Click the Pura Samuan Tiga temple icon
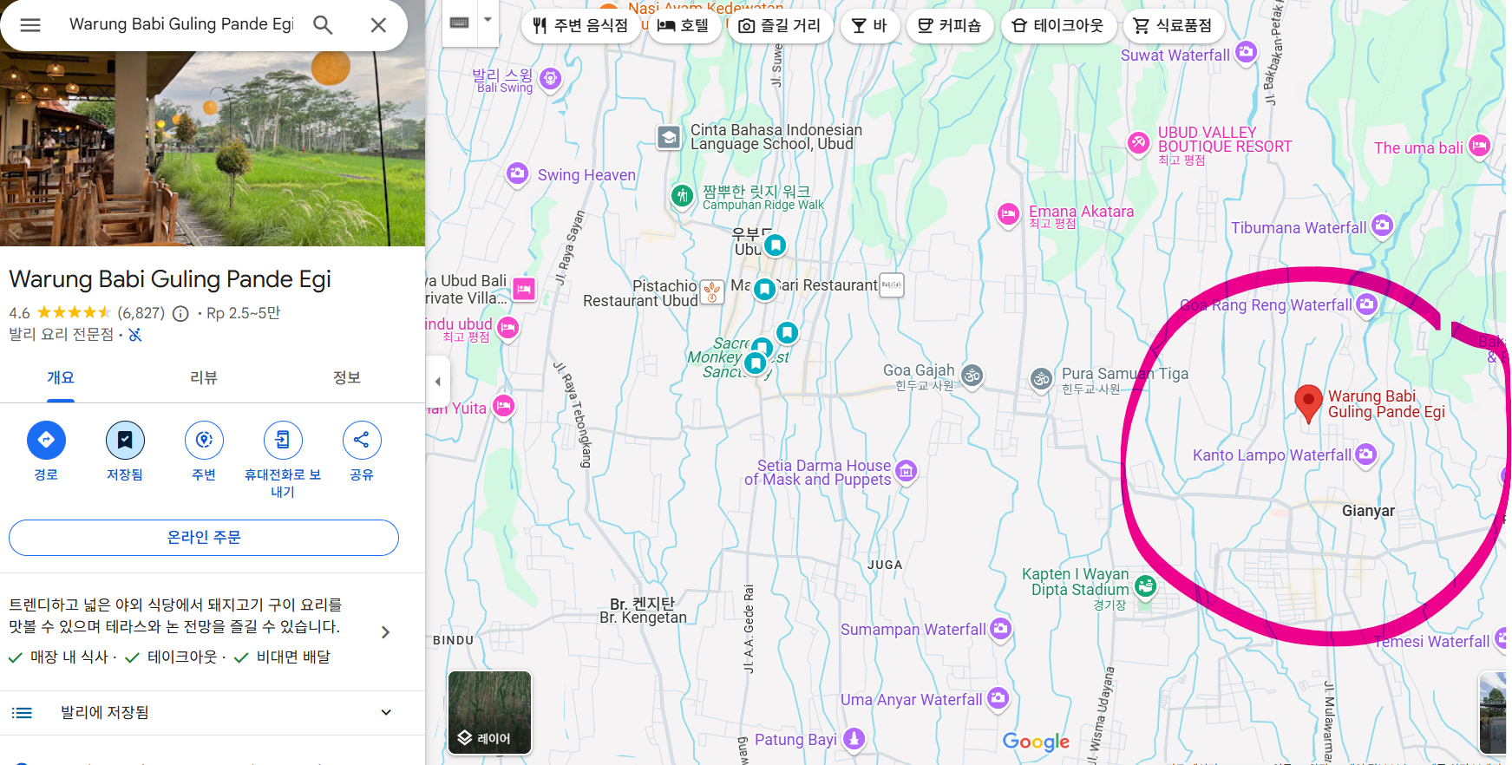This screenshot has width=1512, height=765. tap(1042, 379)
